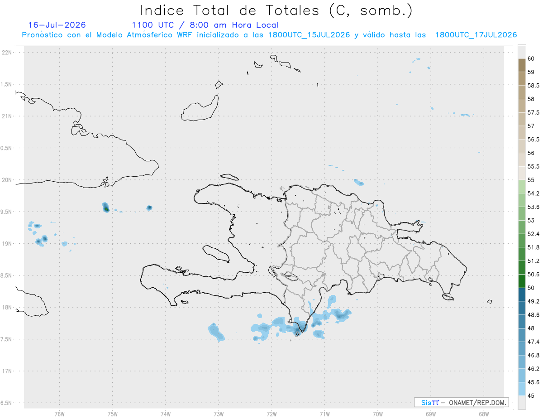Click the initialization time '1800UTC_15JUL2026'
543x420 pixels.
coord(309,35)
